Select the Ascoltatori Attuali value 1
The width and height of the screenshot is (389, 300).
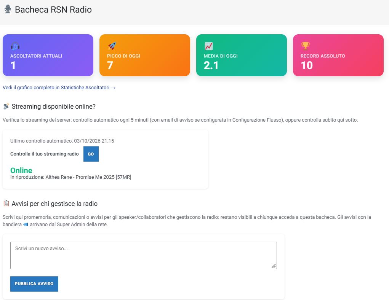click(x=13, y=66)
